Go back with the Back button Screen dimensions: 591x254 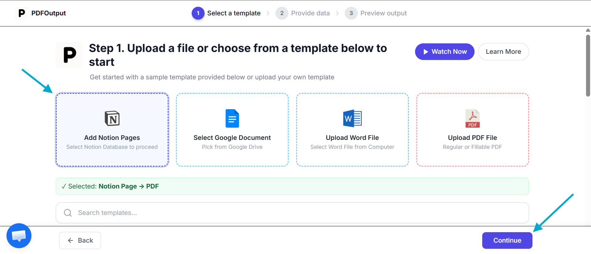(80, 240)
